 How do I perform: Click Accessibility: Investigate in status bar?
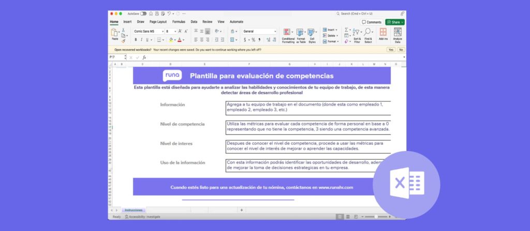pyautogui.click(x=142, y=217)
